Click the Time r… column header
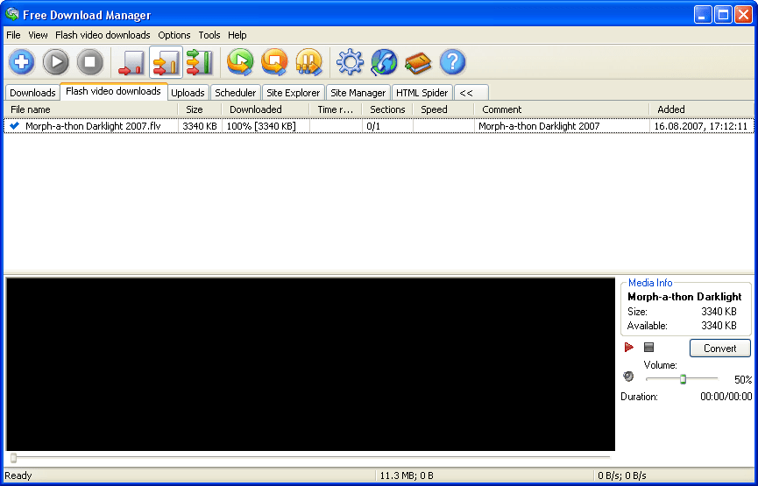Screen dimensions: 758x486 point(336,109)
